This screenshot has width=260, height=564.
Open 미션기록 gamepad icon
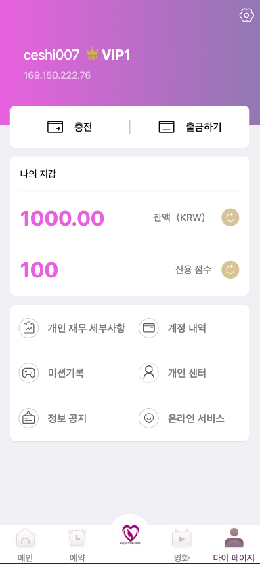pos(28,373)
